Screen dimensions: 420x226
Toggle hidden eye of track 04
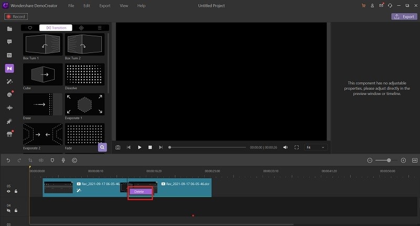pyautogui.click(x=8, y=210)
